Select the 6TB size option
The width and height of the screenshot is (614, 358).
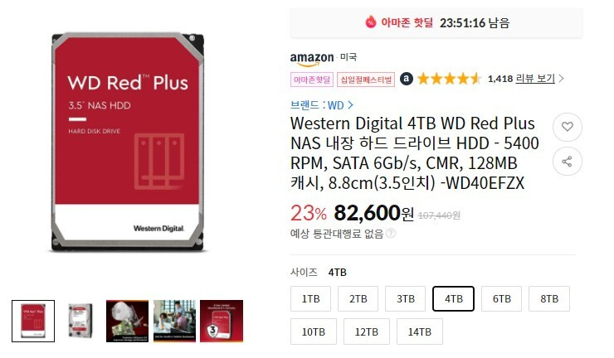tap(502, 299)
